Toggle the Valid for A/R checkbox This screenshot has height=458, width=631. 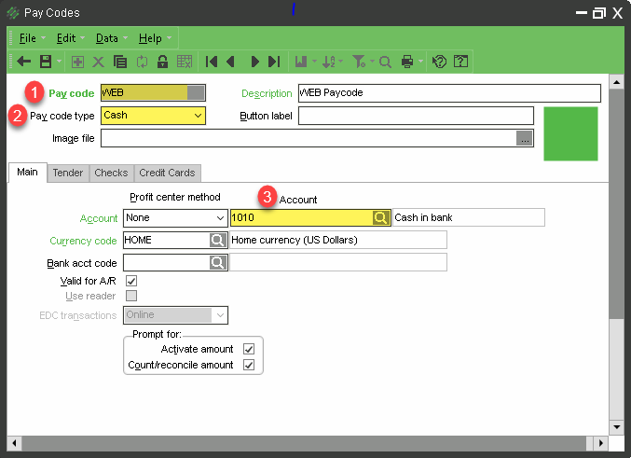131,281
